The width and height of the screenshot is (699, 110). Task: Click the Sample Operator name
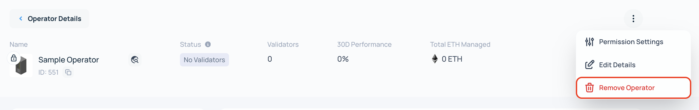(68, 60)
